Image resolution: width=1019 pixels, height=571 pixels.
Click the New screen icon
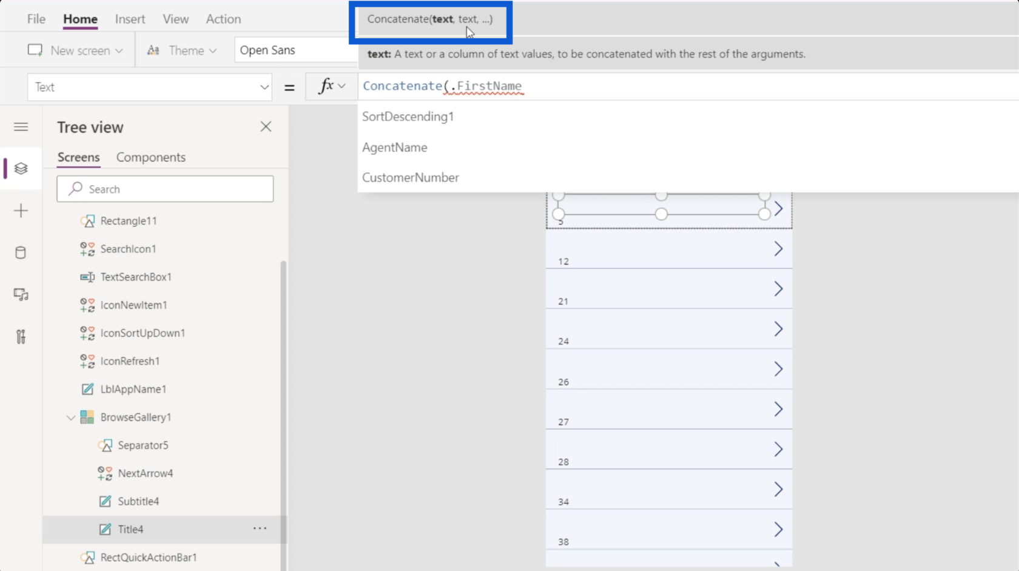click(x=35, y=50)
